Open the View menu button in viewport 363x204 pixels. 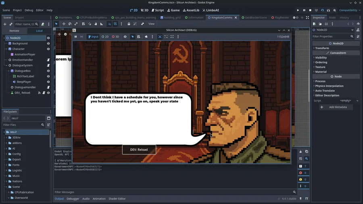point(151,24)
